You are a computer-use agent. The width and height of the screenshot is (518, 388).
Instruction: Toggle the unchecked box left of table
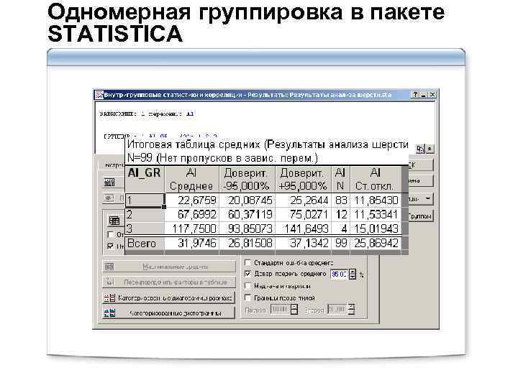pos(111,234)
